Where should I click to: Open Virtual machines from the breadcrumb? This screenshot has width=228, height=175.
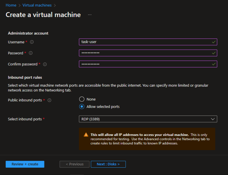point(37,5)
